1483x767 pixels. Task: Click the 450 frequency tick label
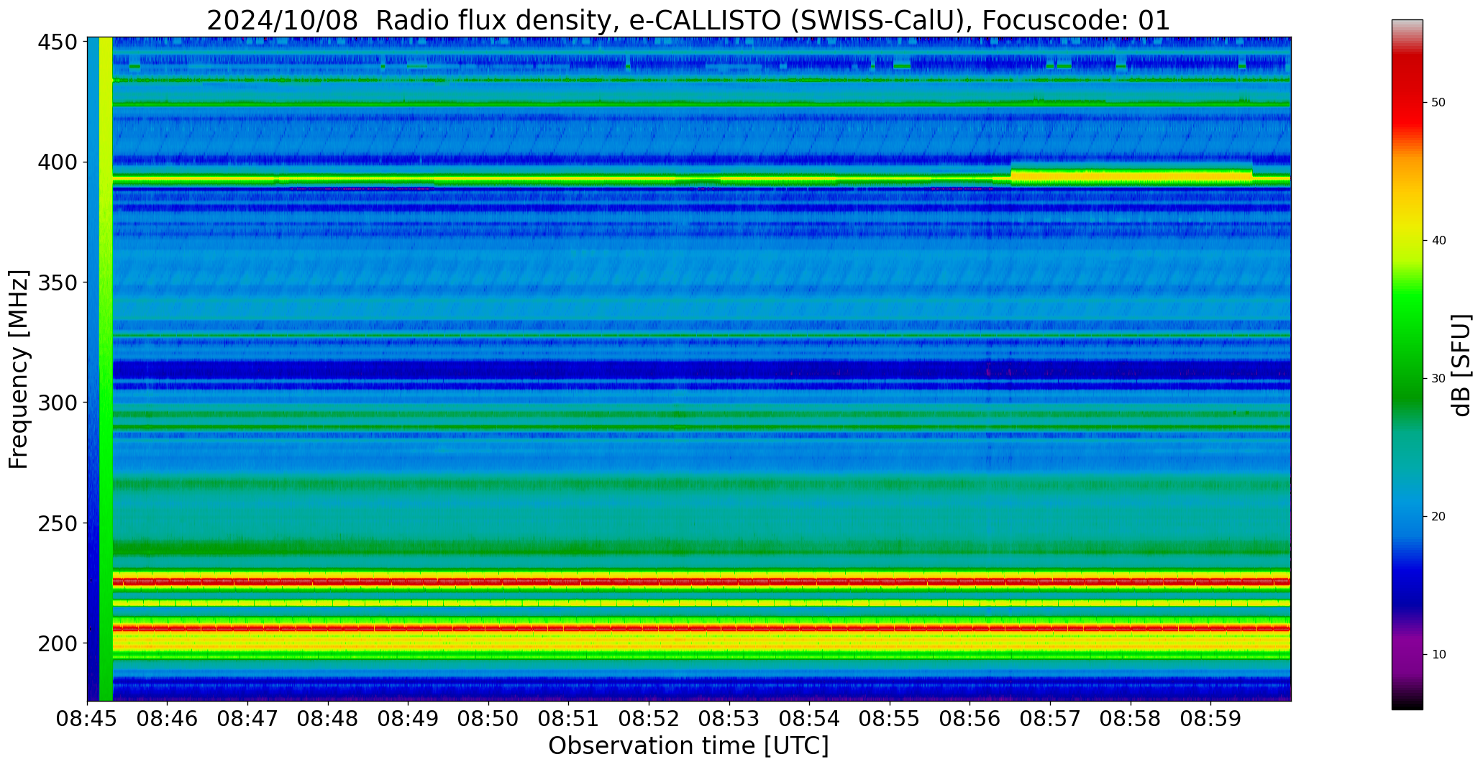[58, 42]
